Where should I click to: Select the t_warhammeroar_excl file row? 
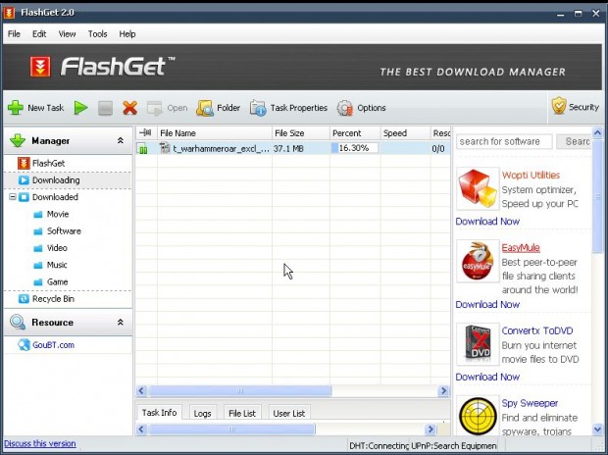[293, 148]
